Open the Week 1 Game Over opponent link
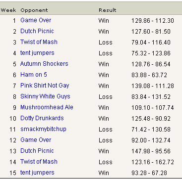 coord(36,20)
